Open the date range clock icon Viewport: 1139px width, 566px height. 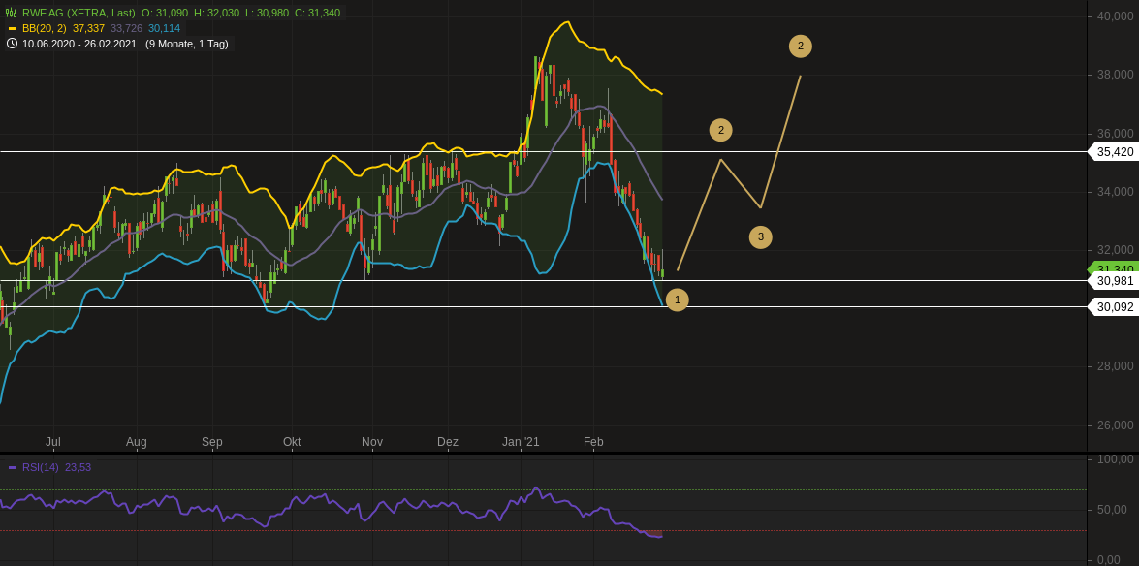click(x=10, y=44)
